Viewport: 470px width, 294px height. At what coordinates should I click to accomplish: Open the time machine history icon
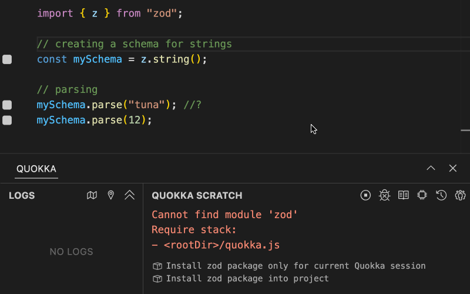pyautogui.click(x=441, y=195)
